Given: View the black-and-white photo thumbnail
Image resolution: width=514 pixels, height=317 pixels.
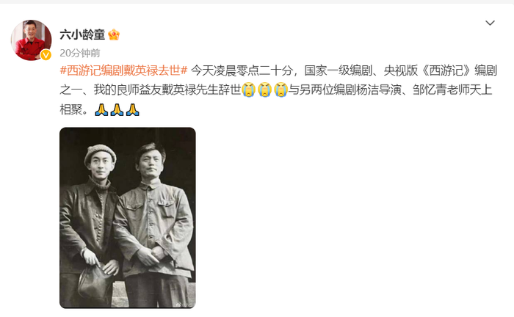Looking at the screenshot, I should pos(128,218).
